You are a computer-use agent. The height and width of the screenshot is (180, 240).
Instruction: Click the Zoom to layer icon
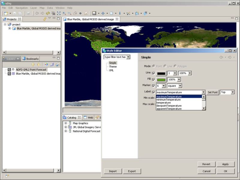point(75,13)
